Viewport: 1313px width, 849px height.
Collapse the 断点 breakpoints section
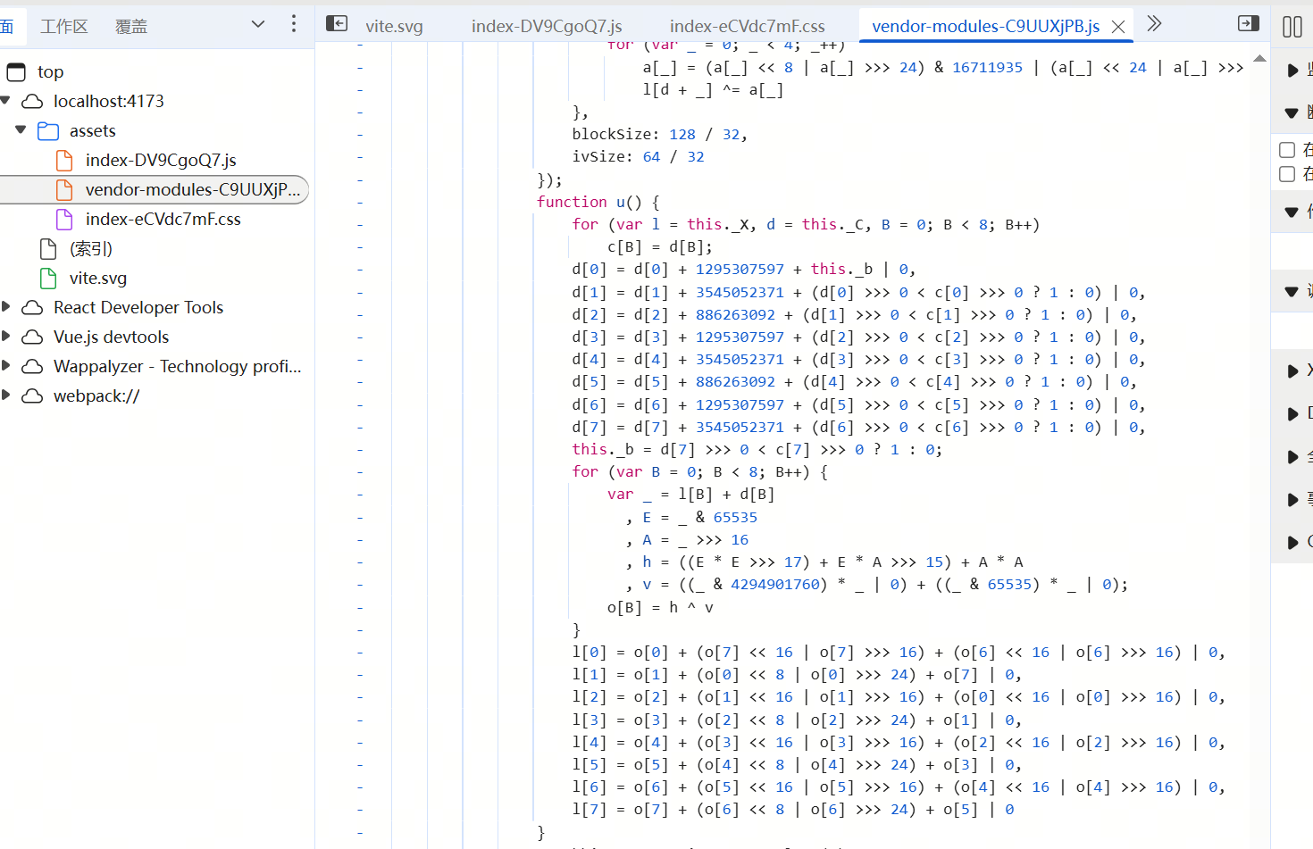click(1291, 113)
